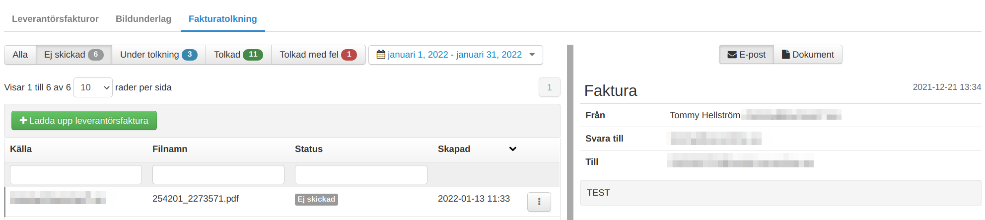Click the calendar icon in date range
The height and width of the screenshot is (220, 985).
pos(381,55)
